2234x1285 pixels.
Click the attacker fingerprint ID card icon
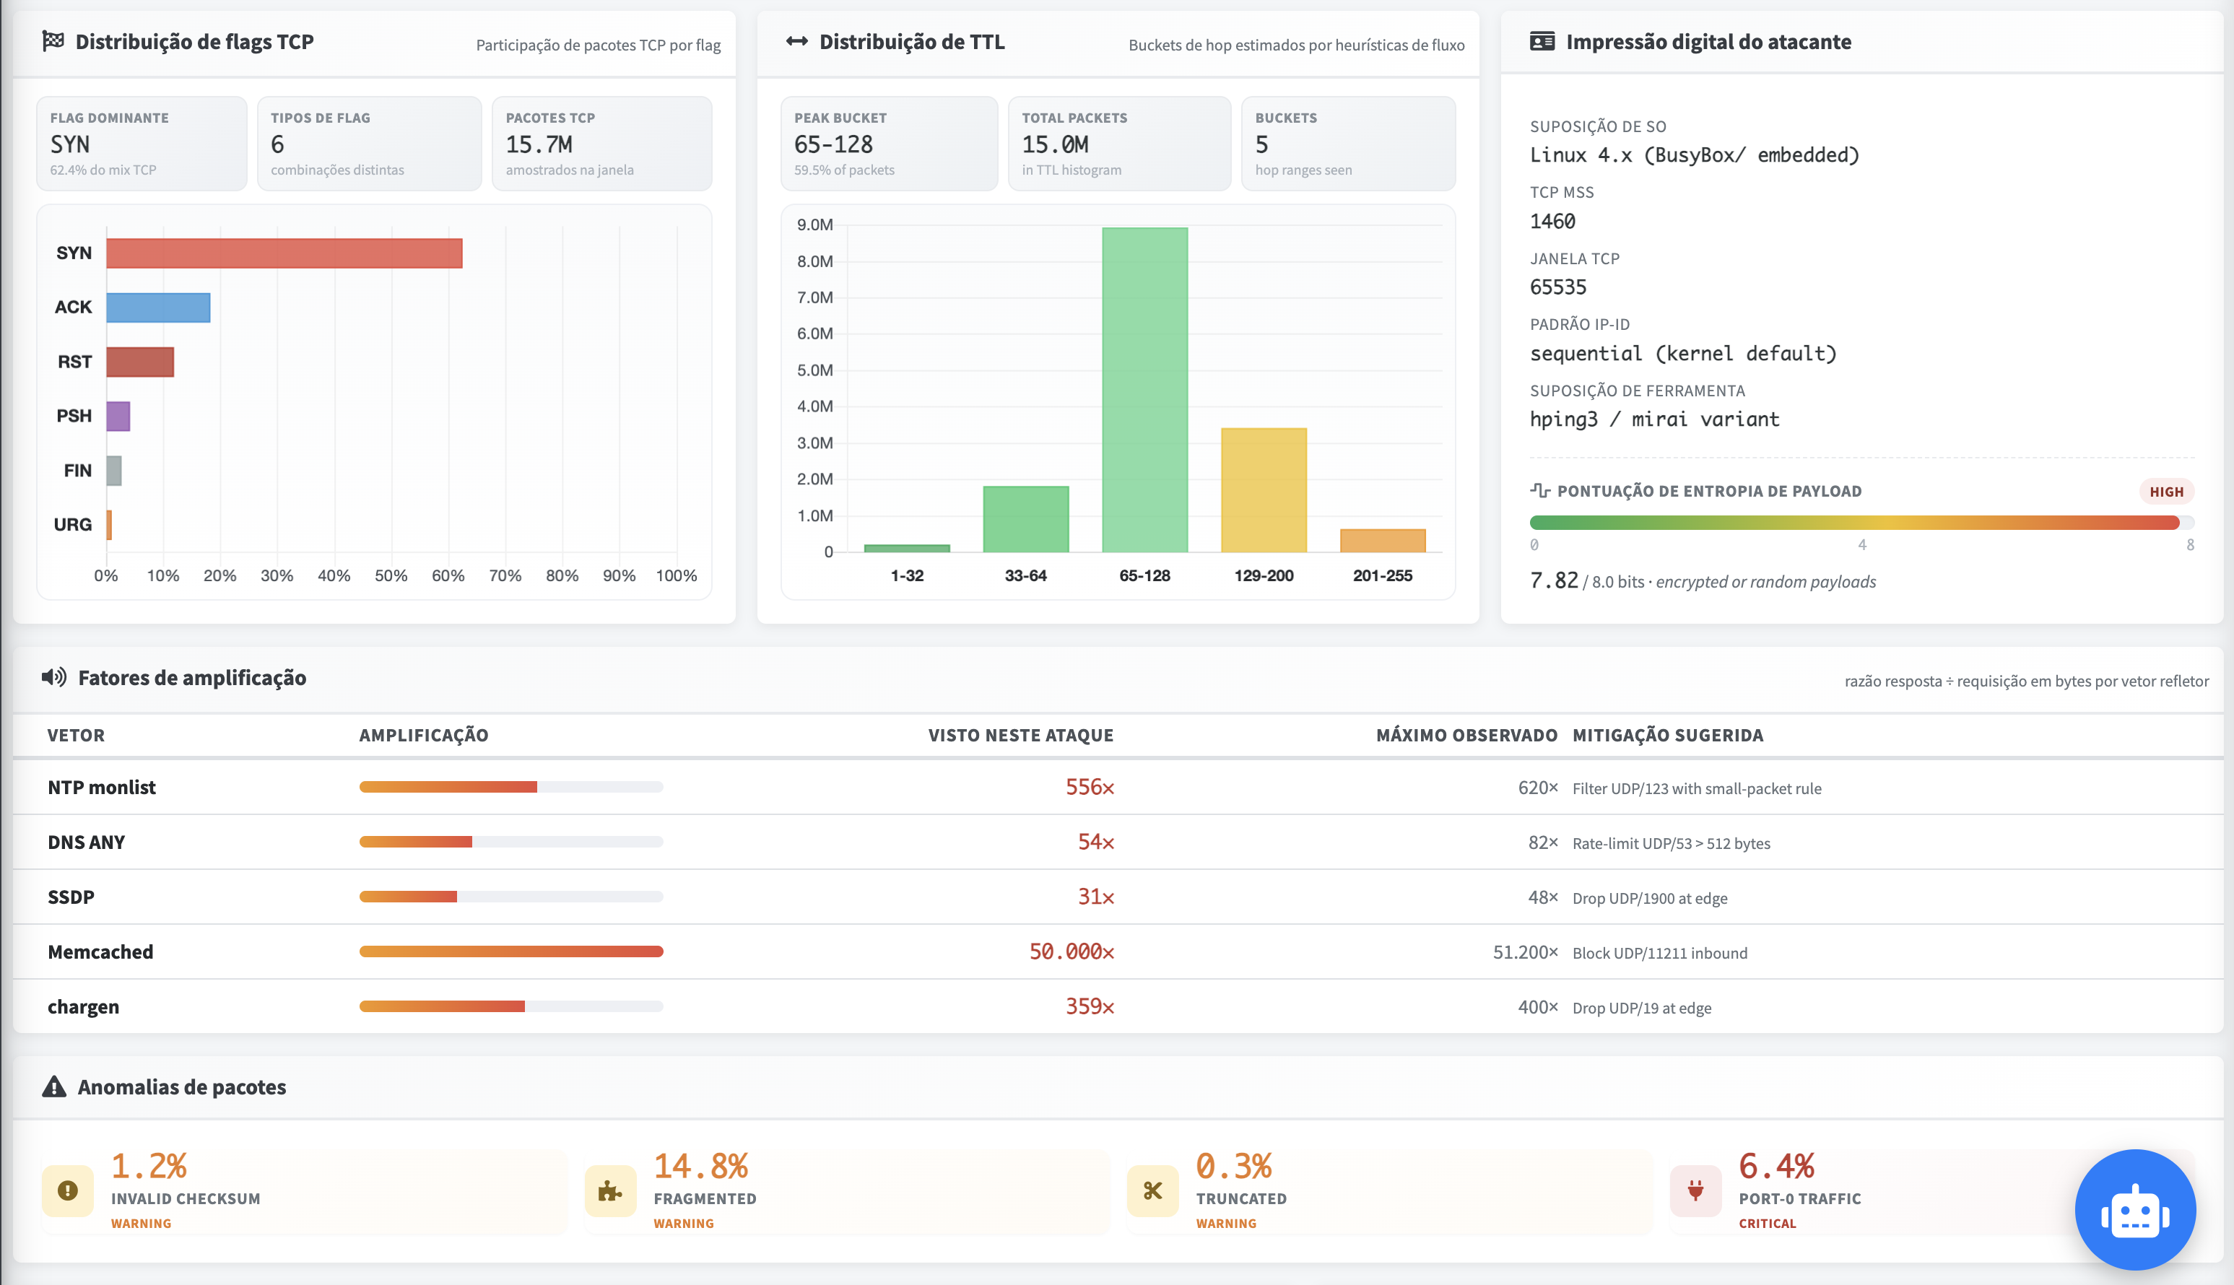pyautogui.click(x=1541, y=40)
